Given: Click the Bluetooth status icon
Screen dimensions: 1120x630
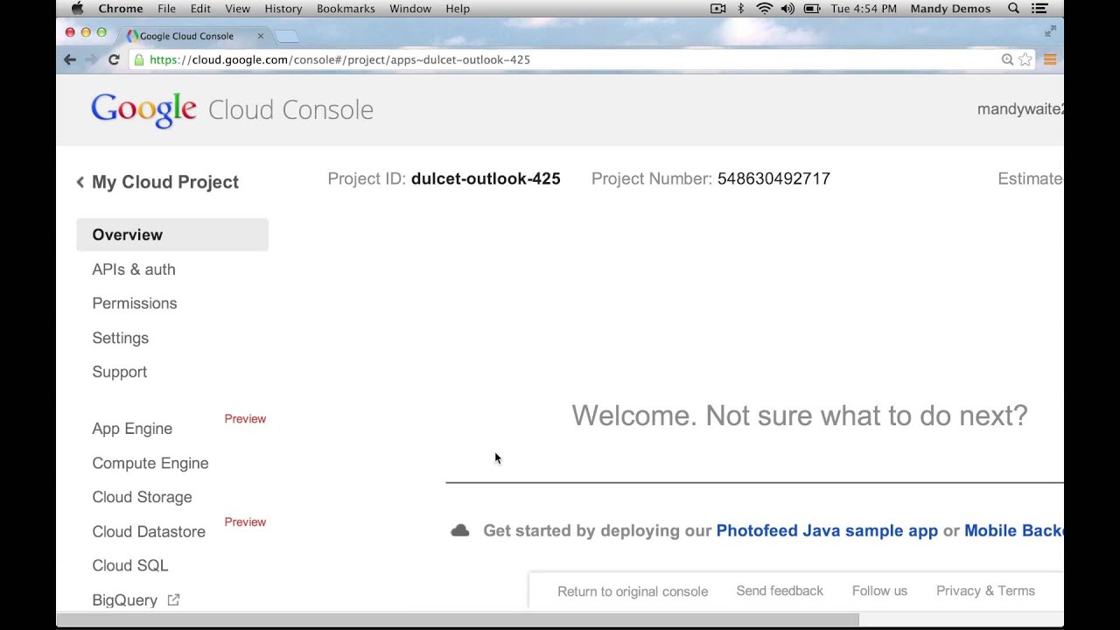Looking at the screenshot, I should (x=741, y=9).
